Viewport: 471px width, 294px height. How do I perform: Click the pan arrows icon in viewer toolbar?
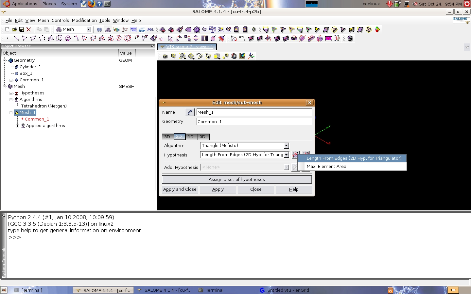(191, 56)
